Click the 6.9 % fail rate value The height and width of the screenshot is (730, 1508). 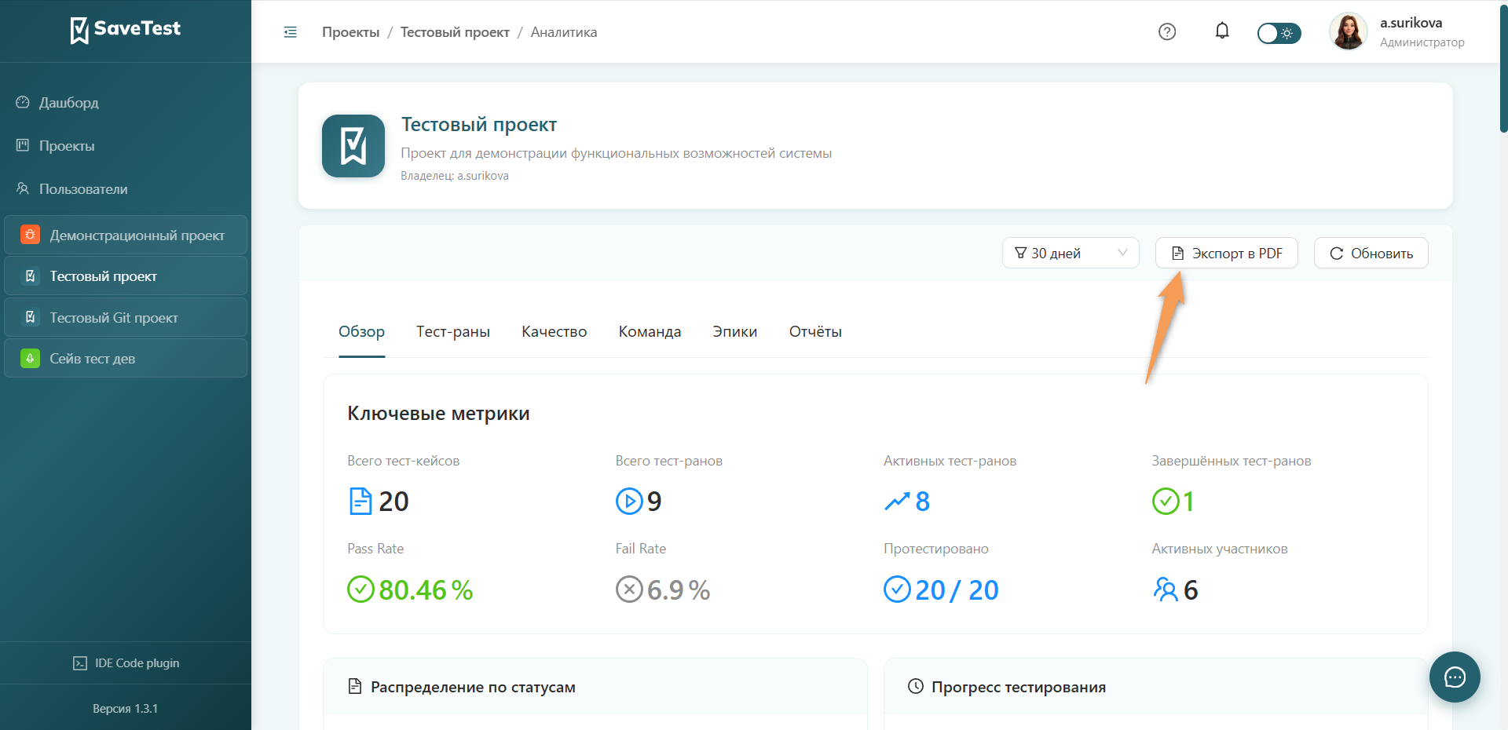coord(679,590)
